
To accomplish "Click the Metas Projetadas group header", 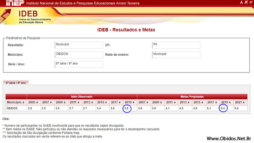I will [192, 97].
